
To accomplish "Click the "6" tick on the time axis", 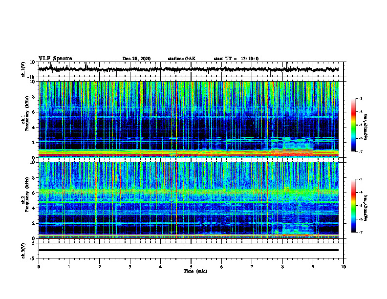I will click(x=222, y=267).
